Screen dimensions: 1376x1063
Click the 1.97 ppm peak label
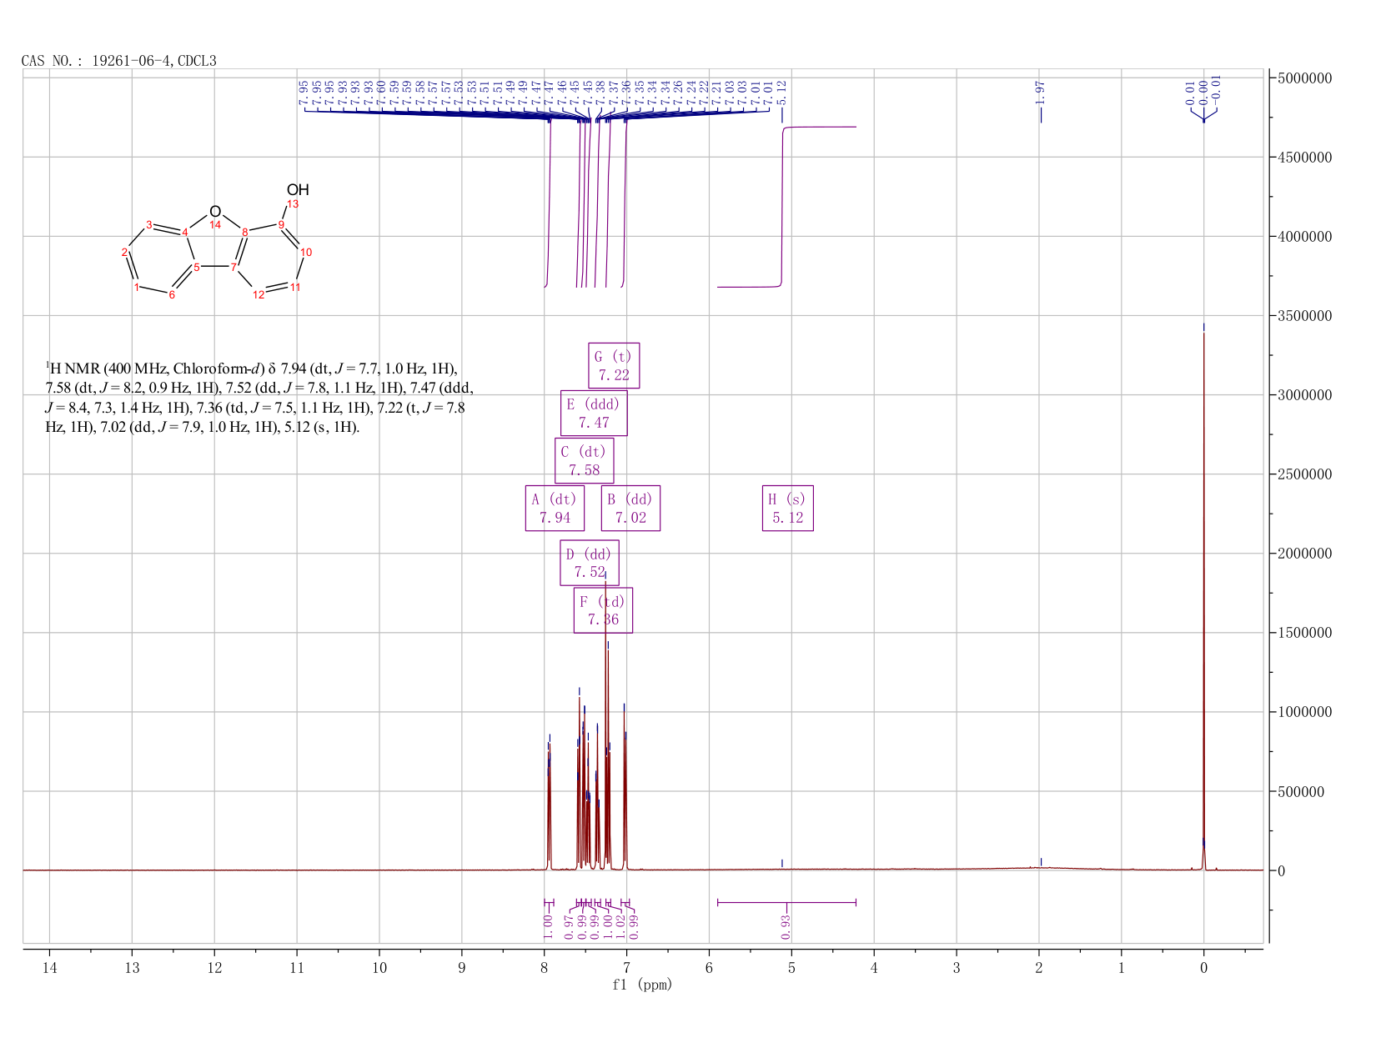click(1040, 93)
